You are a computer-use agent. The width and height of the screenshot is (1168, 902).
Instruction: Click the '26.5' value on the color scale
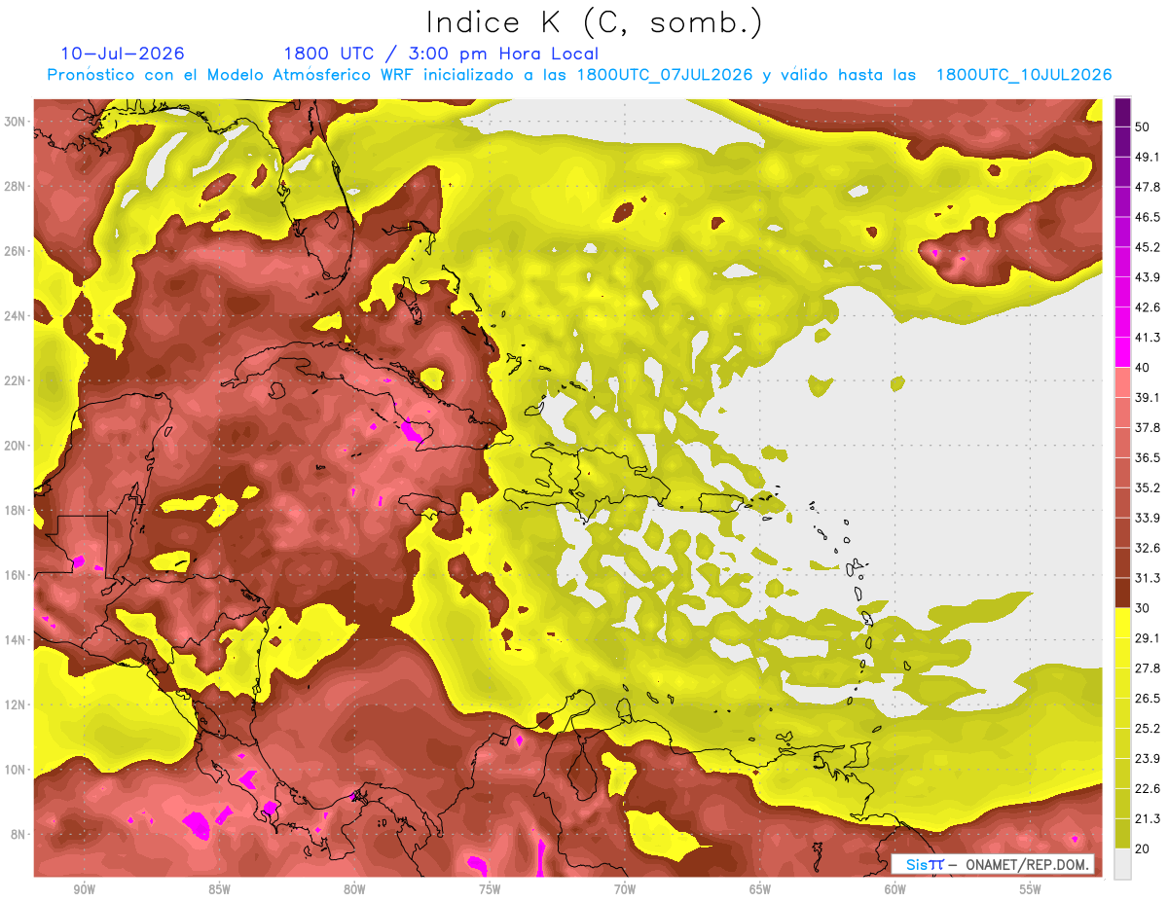(x=1148, y=698)
